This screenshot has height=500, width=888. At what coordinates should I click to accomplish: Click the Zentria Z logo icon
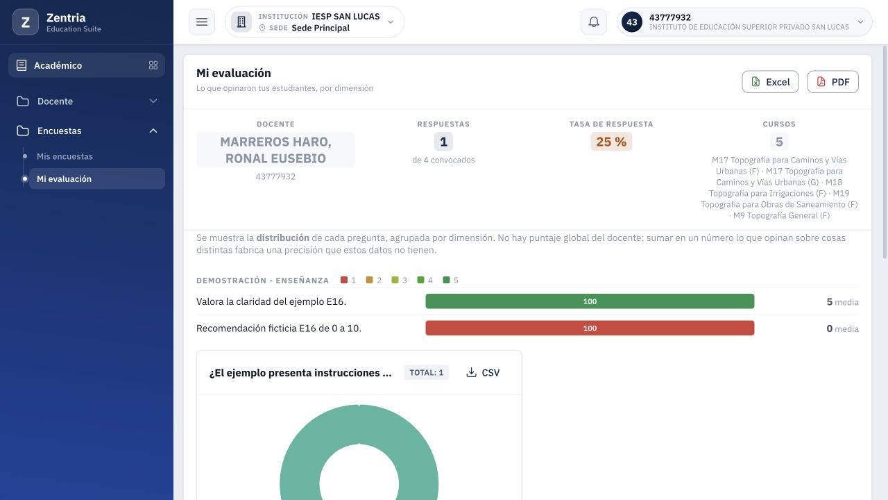[26, 22]
